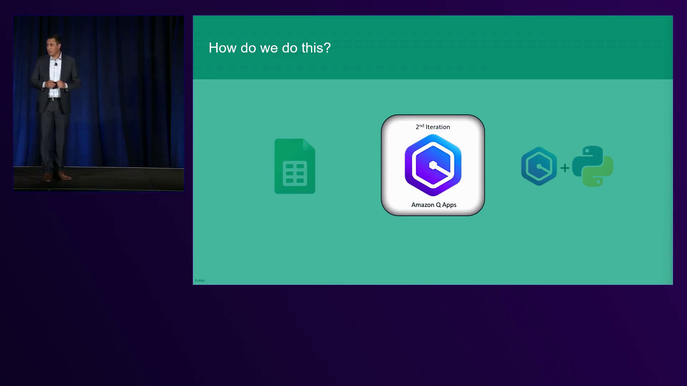The image size is (687, 386).
Task: Click the table grid inside the Sheets icon
Action: tap(295, 173)
